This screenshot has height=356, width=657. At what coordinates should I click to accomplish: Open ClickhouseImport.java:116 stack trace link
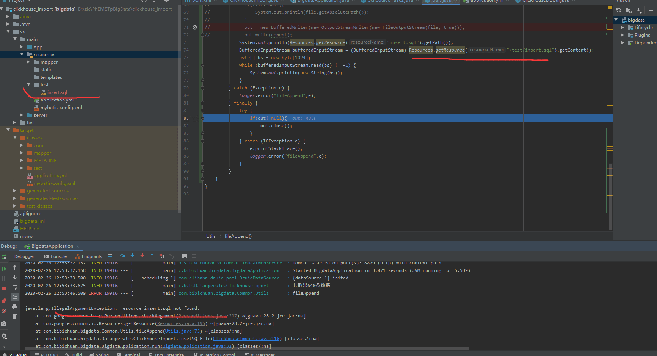246,339
